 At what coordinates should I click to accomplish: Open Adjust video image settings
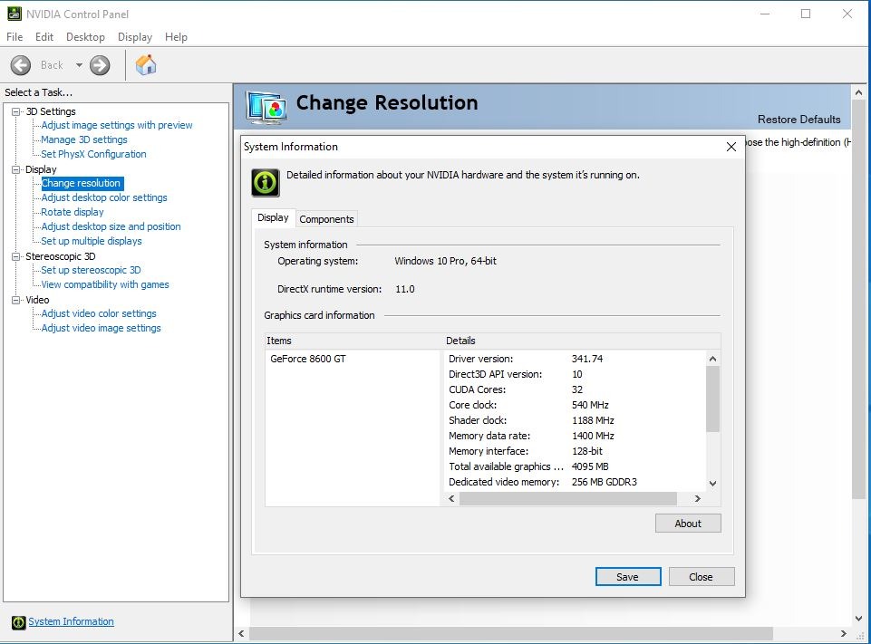pyautogui.click(x=101, y=328)
